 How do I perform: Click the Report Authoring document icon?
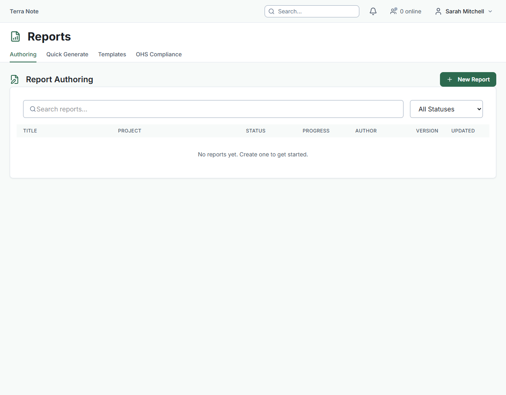tap(15, 79)
